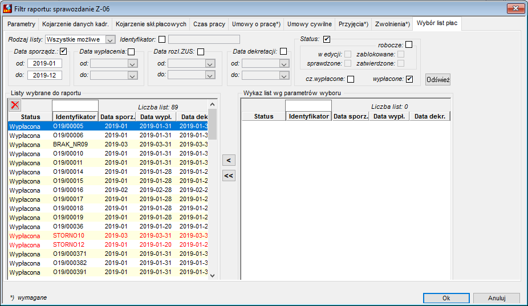The width and height of the screenshot is (528, 306).
Task: Open Data rozl.ZUS 'od' dropdown
Action: (210, 64)
